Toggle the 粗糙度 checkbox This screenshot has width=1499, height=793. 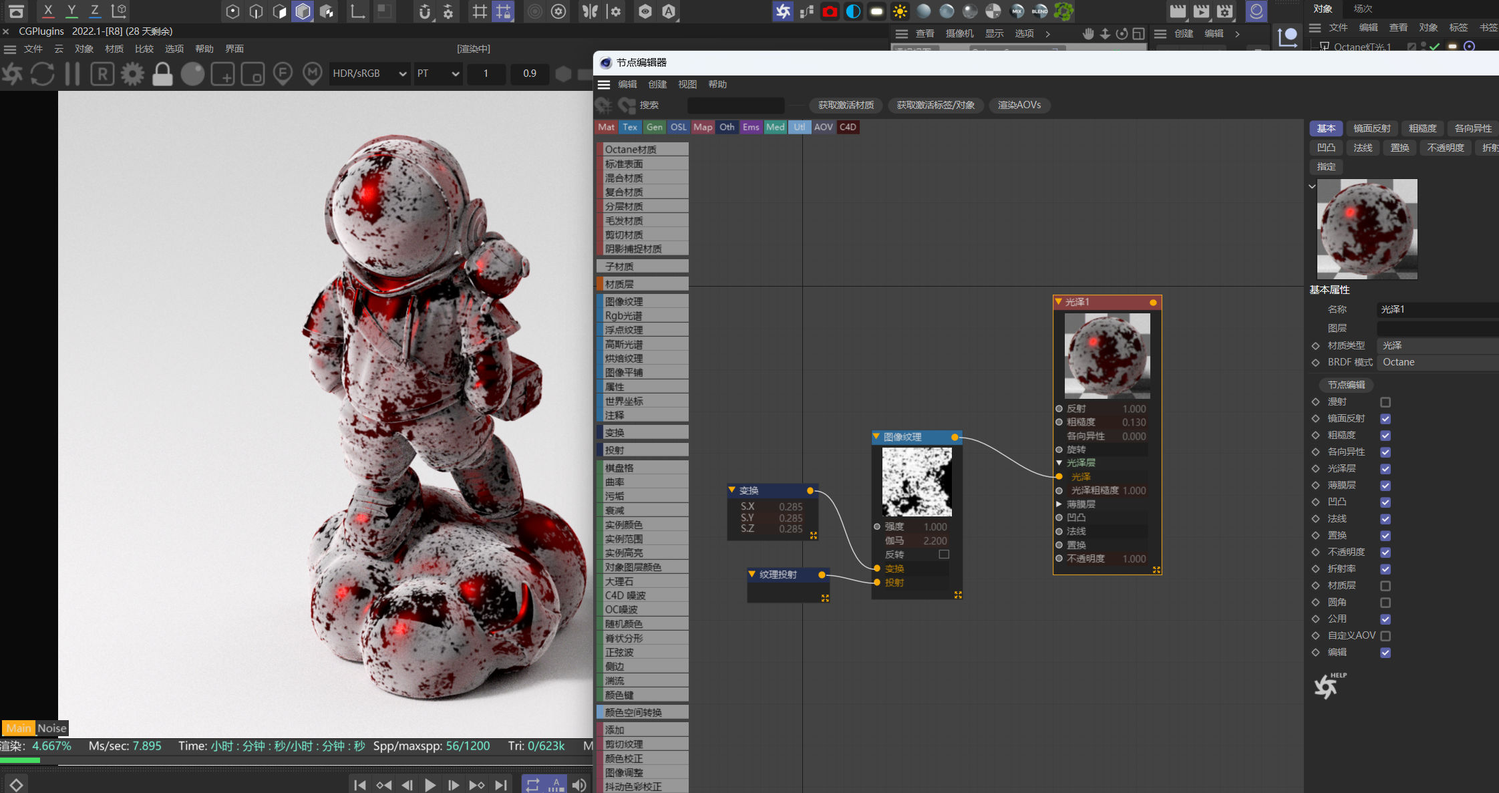1385,436
